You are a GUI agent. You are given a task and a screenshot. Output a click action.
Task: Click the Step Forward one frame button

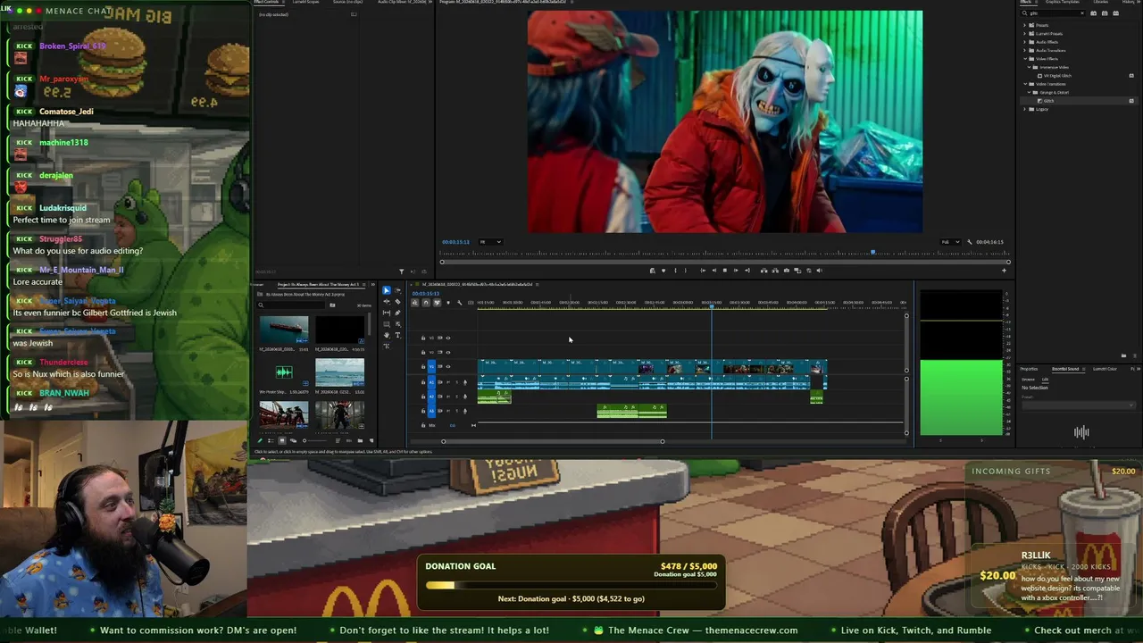[x=735, y=271]
